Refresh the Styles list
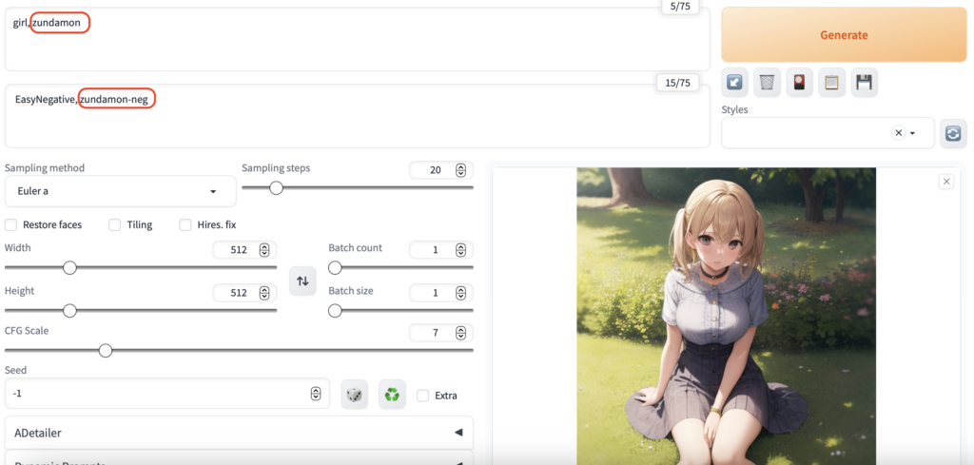Image resolution: width=974 pixels, height=465 pixels. 953,133
